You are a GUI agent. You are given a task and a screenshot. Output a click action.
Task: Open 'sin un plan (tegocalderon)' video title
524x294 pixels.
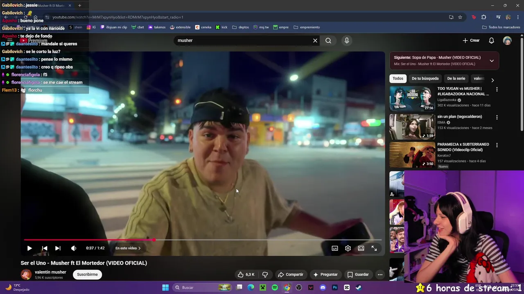click(459, 116)
